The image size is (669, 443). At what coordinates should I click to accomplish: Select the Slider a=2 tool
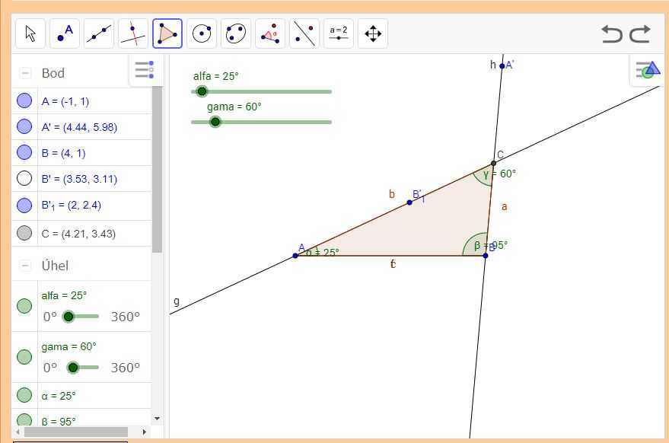pyautogui.click(x=339, y=33)
